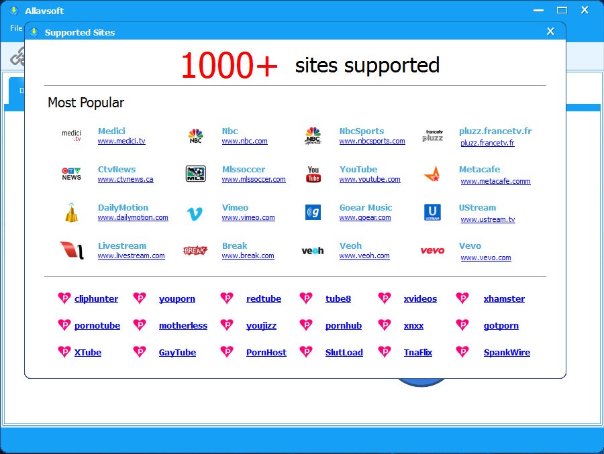604x454 pixels.
Task: Click the GayTube link
Action: coord(177,352)
